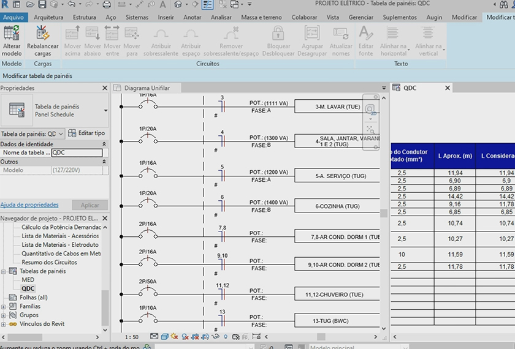Open the Ajuda de propriedades link
The width and height of the screenshot is (515, 349).
pyautogui.click(x=29, y=205)
